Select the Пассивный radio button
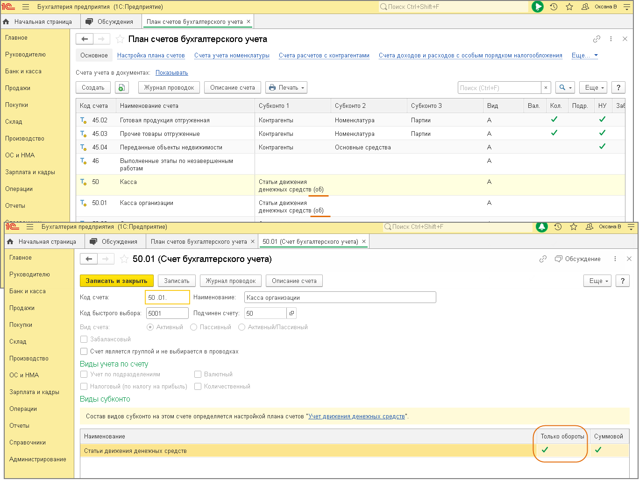Screen dimensions: 639x480 (x=194, y=327)
